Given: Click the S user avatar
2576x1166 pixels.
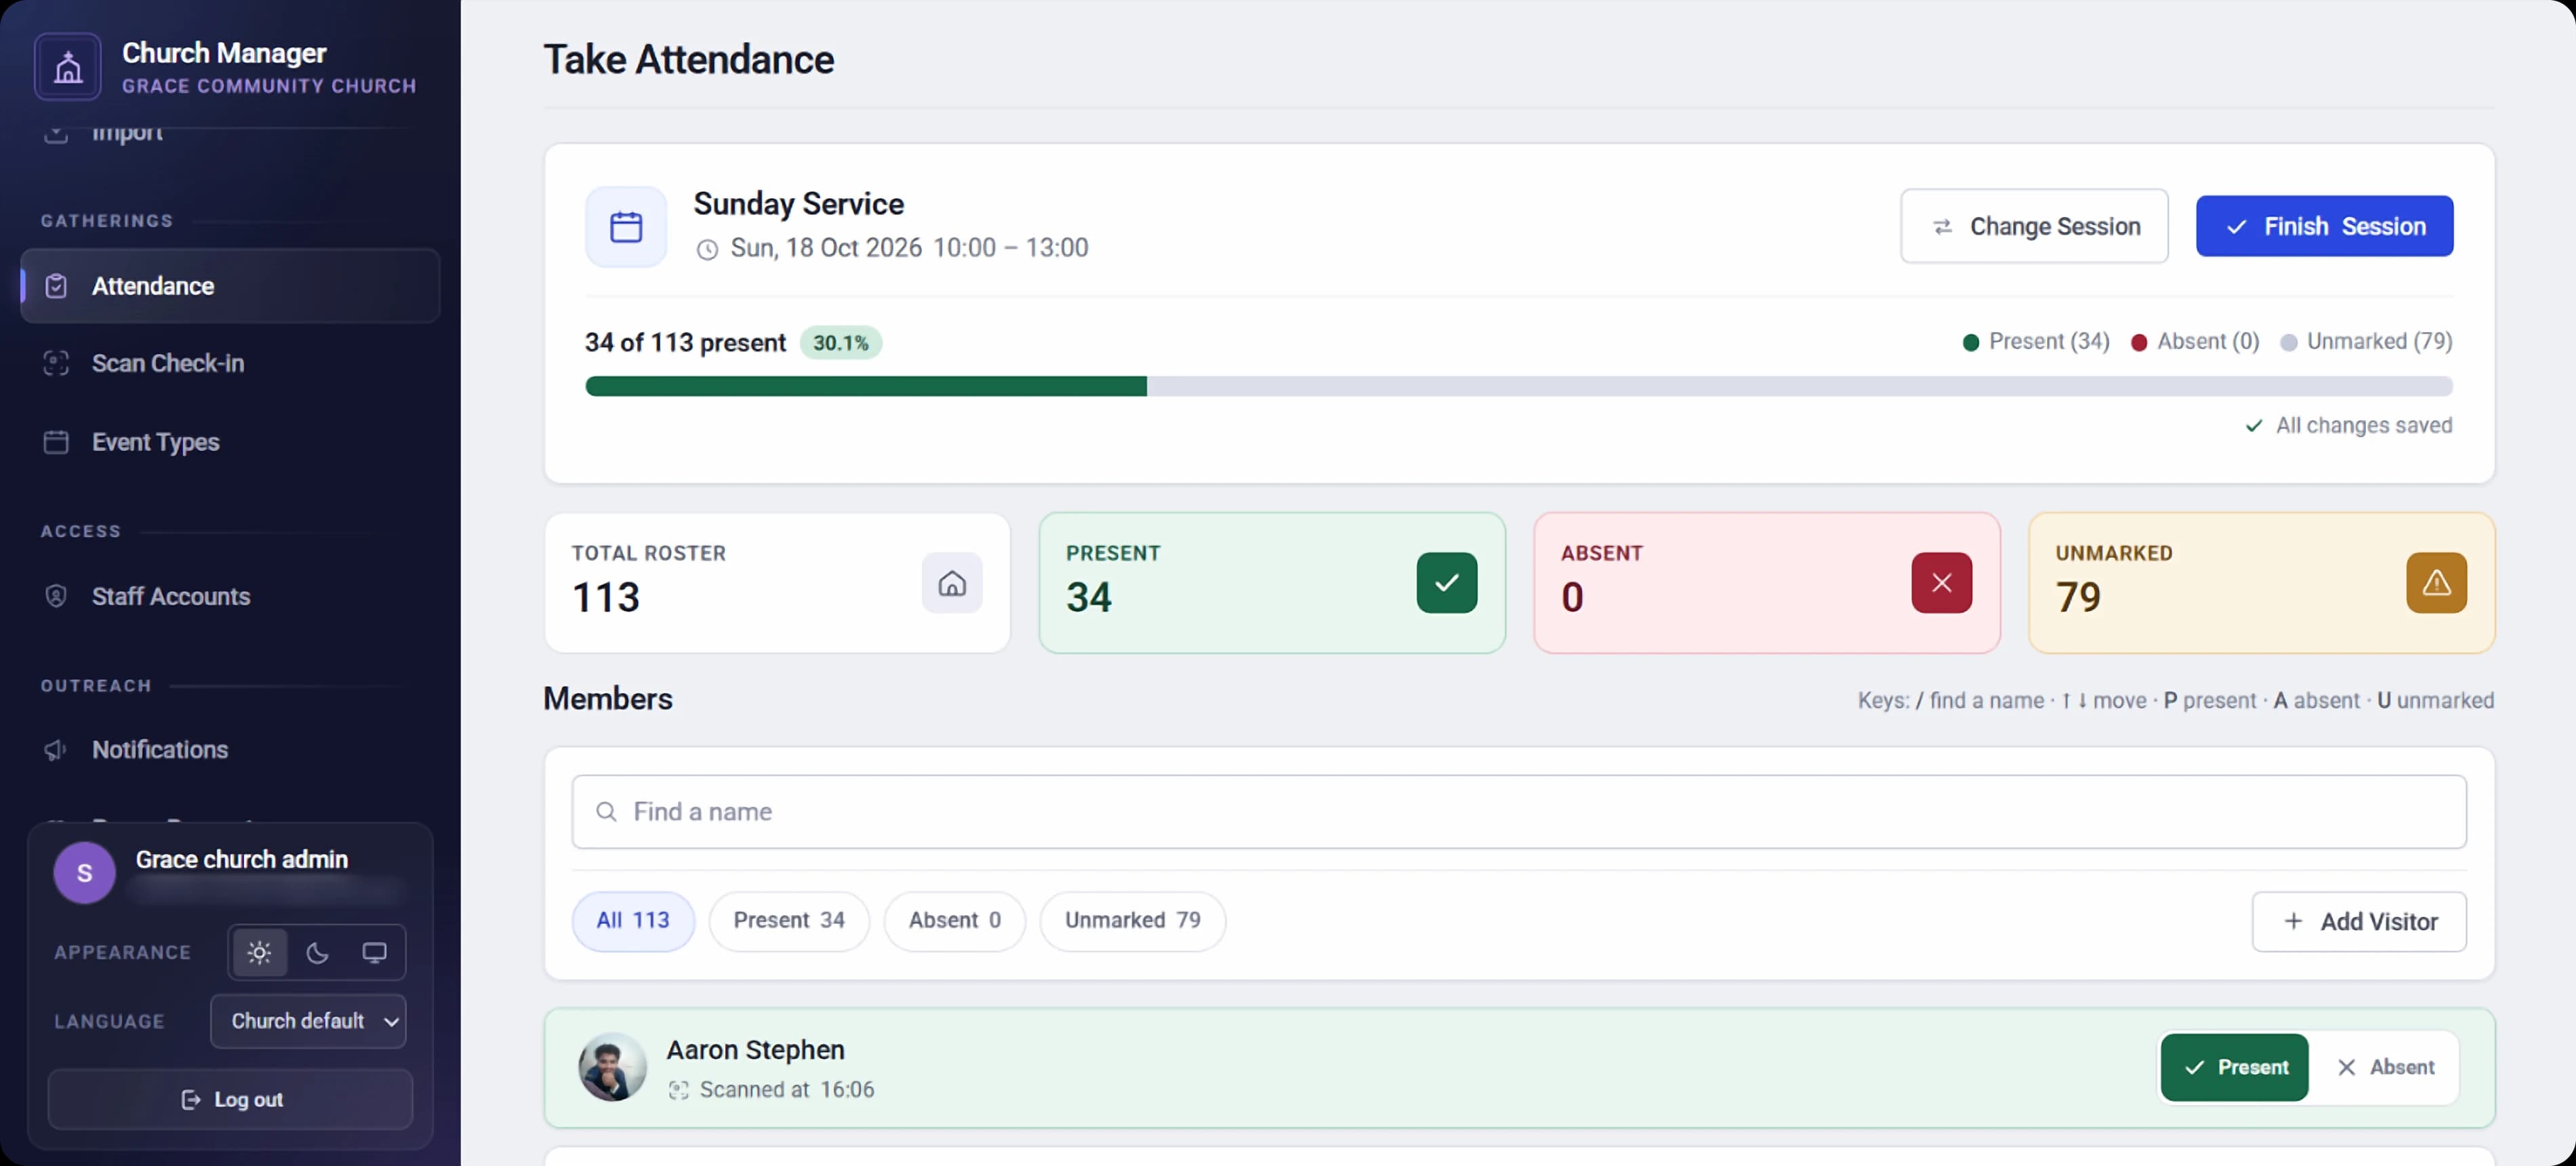Looking at the screenshot, I should coord(84,873).
